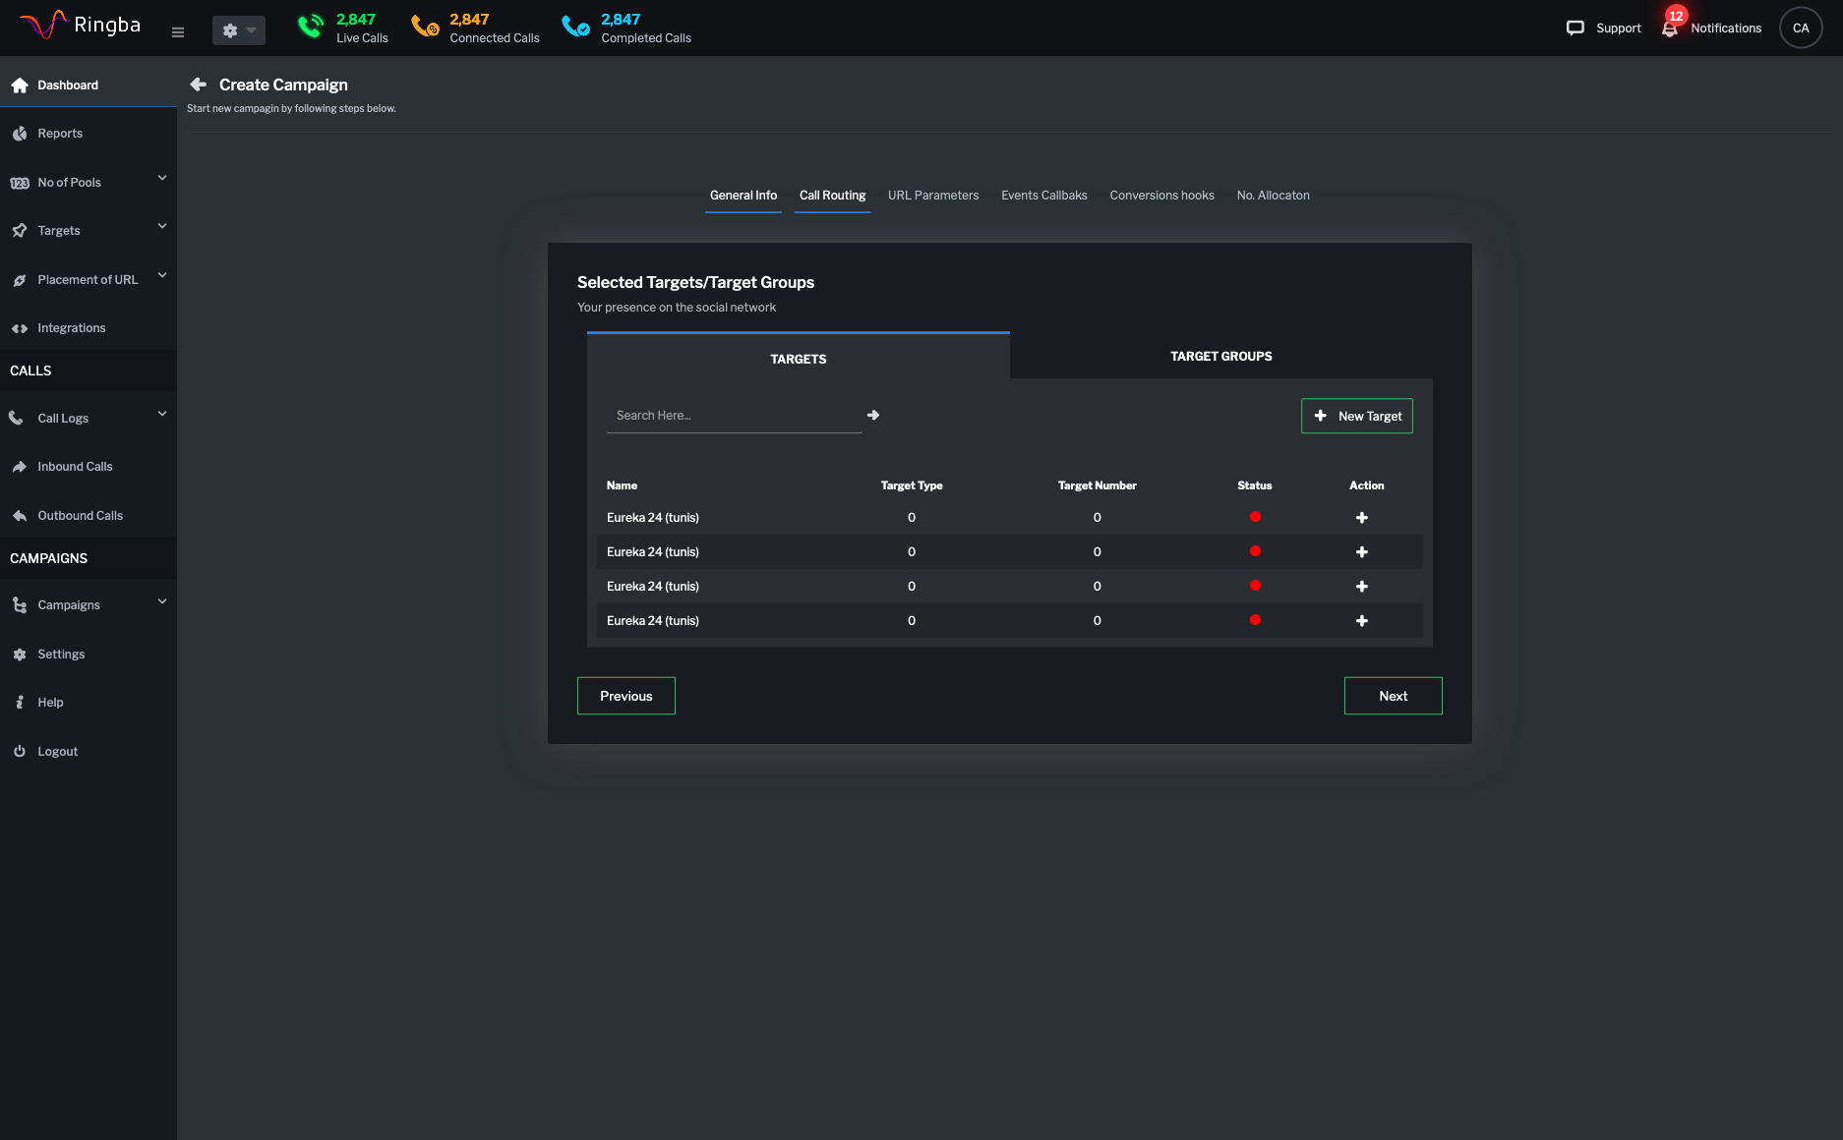Open Integrations in the sidebar
The height and width of the screenshot is (1140, 1843).
(x=71, y=328)
